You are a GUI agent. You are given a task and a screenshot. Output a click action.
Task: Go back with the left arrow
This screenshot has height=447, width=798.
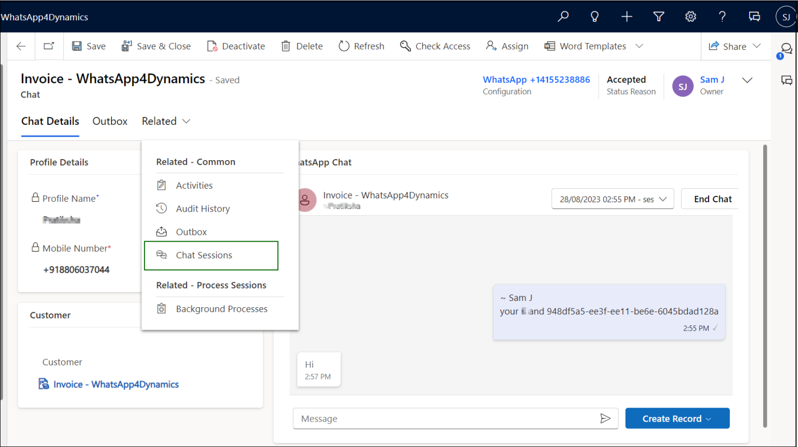pos(21,46)
